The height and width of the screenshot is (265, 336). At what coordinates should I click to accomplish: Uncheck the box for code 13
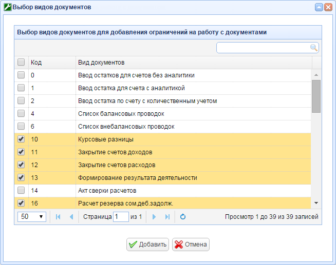(x=21, y=177)
